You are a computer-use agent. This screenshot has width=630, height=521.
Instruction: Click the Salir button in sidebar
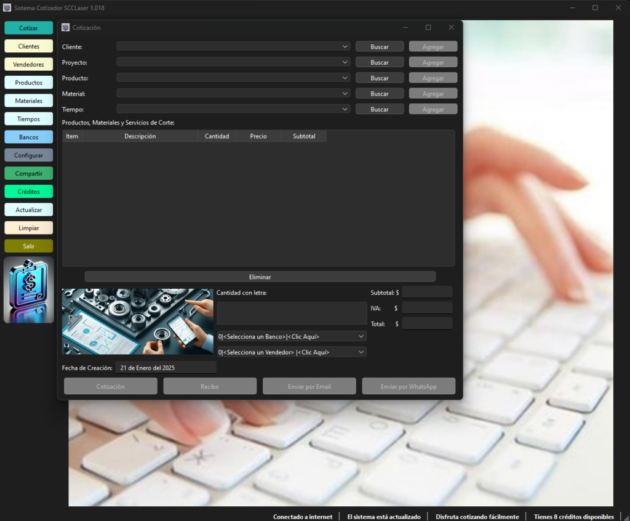pyautogui.click(x=28, y=246)
